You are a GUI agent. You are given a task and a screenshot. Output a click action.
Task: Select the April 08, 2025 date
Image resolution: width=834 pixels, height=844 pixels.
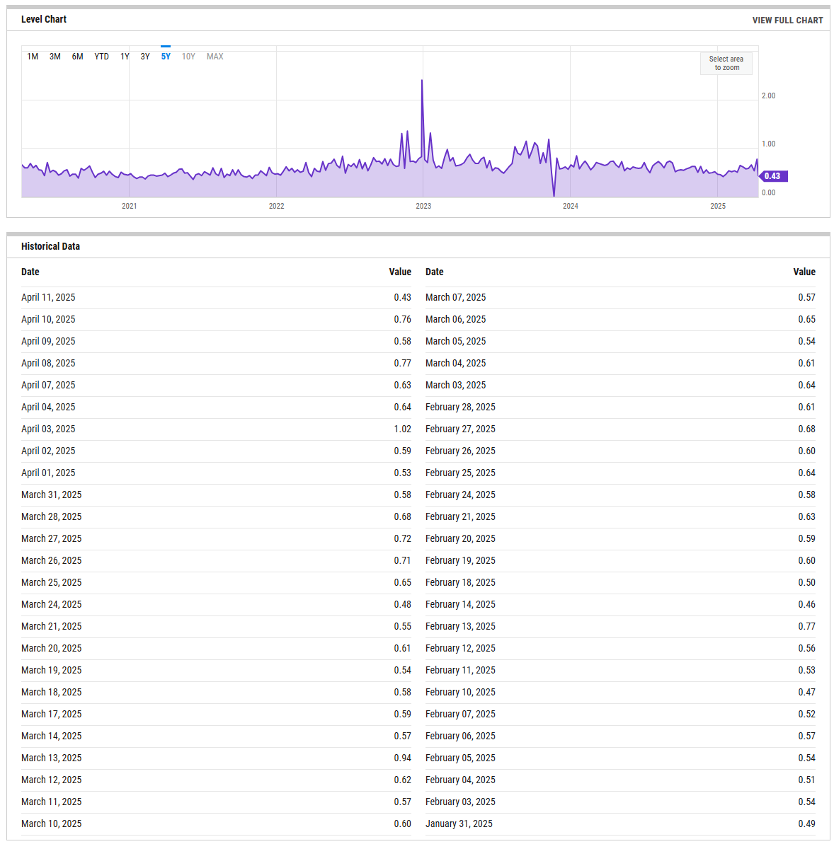[x=48, y=364]
